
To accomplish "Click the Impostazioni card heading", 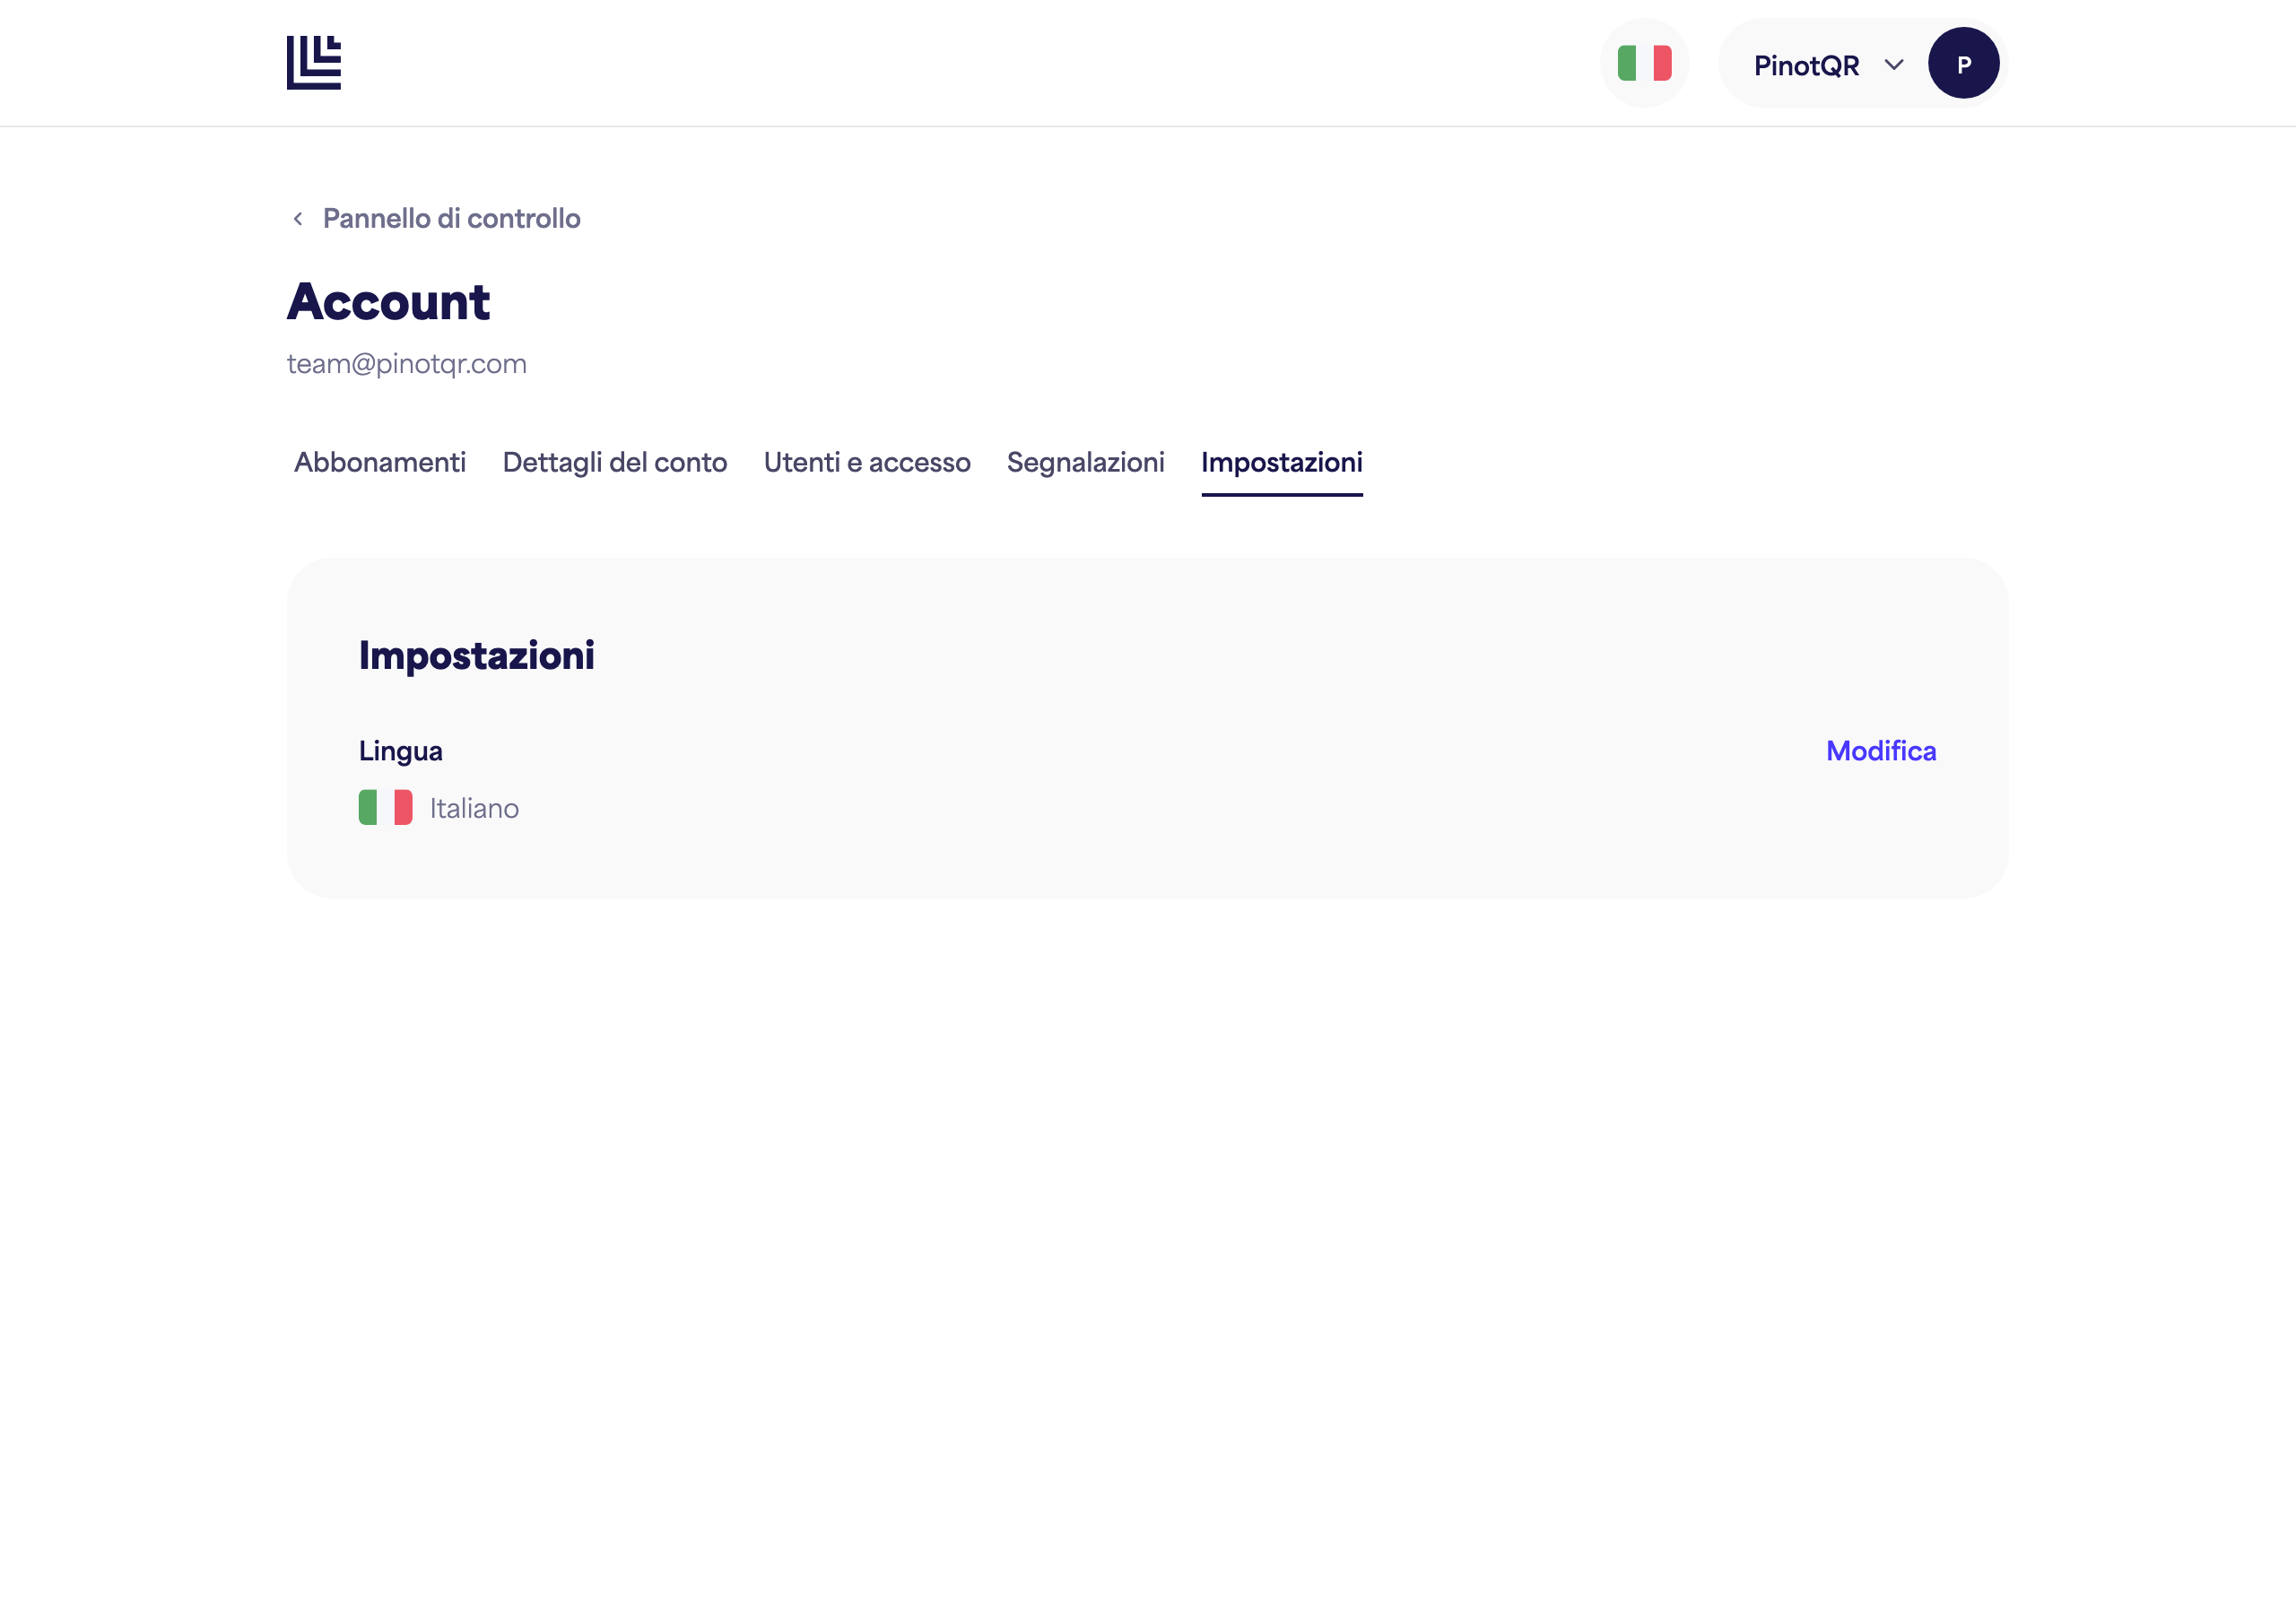I will pos(477,656).
